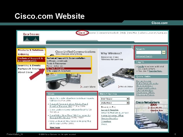The width and height of the screenshot is (183, 137).
Task: Open the Carrier Ethernet news item
Action: click(x=70, y=111)
